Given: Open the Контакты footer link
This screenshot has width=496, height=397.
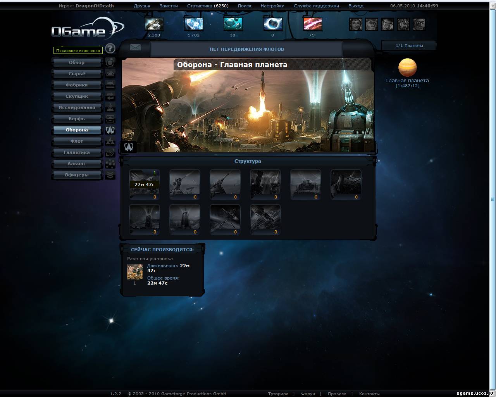Looking at the screenshot, I should [x=369, y=394].
